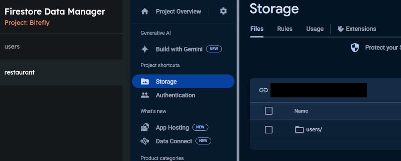Select the Files tab

257,29
